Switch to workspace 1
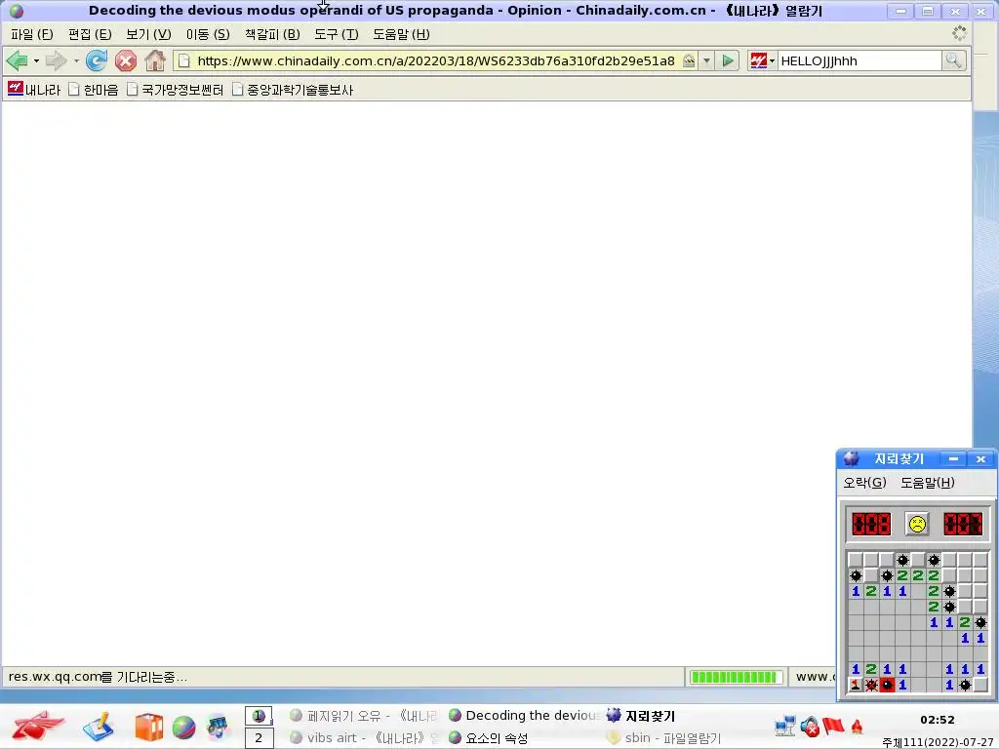 click(x=259, y=716)
